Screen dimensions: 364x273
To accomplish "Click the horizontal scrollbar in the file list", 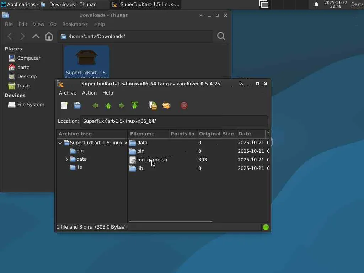I will [x=171, y=222].
